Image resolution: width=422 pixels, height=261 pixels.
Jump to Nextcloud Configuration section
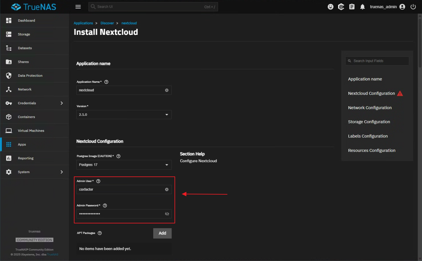(372, 93)
